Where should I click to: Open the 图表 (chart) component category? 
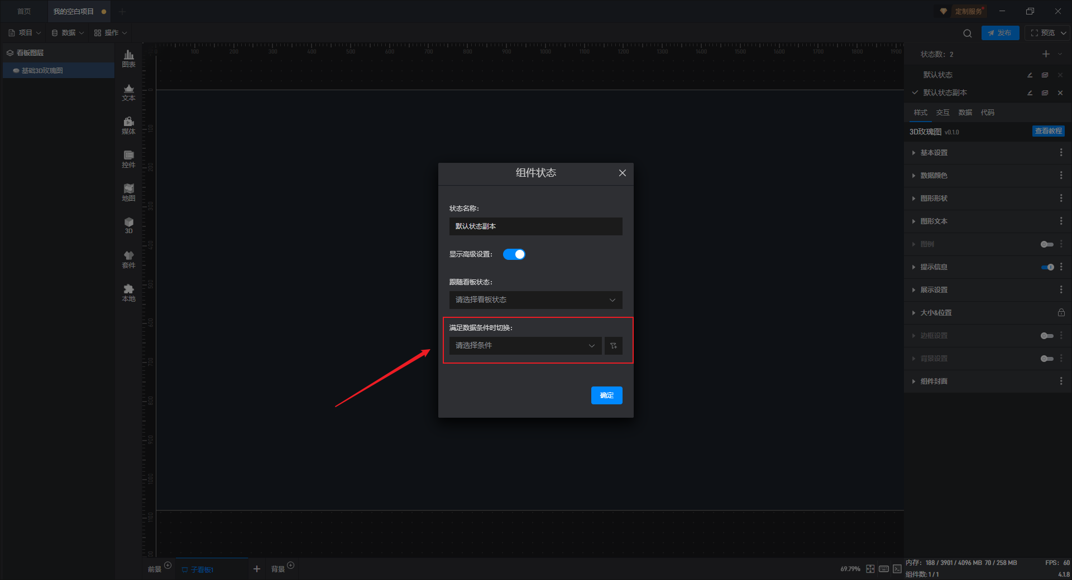coord(128,59)
